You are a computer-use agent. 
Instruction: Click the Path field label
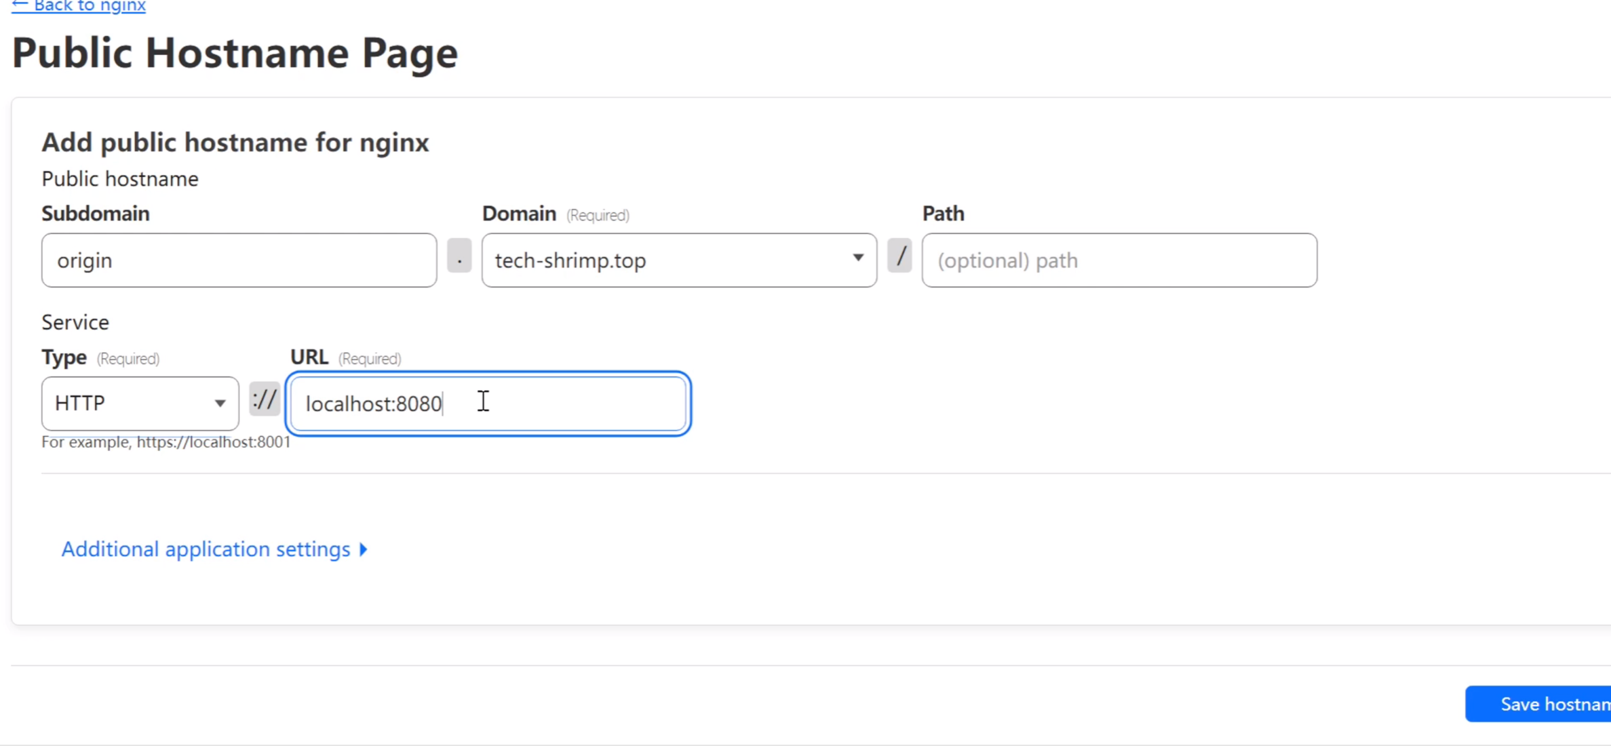pos(942,214)
